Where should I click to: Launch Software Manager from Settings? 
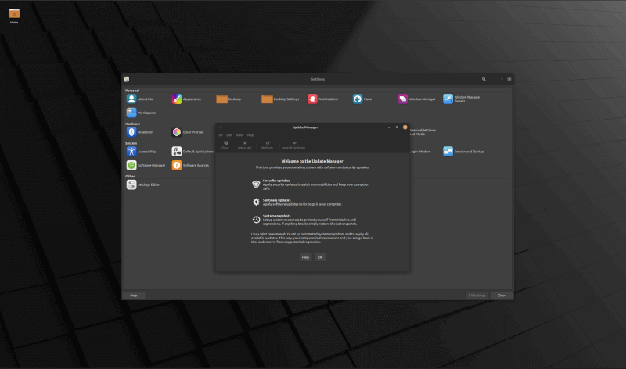coord(146,165)
